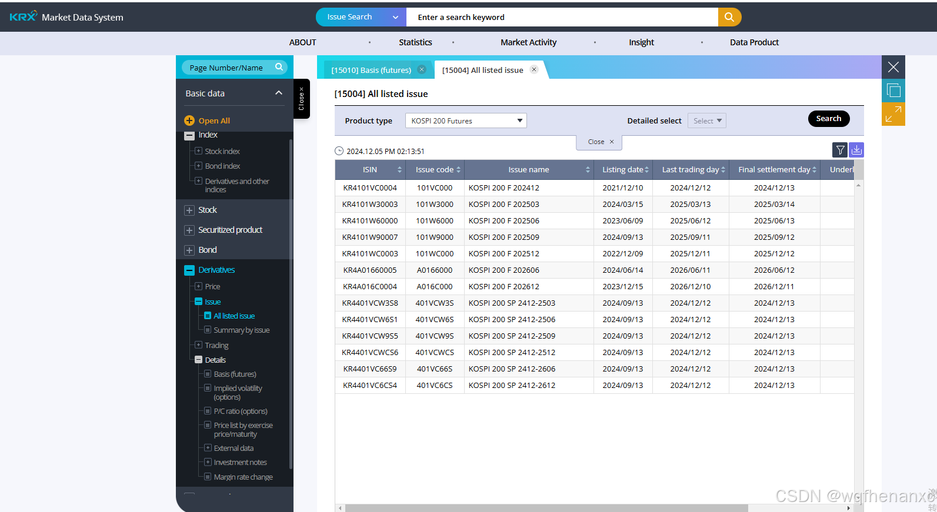Sort by Final settlement day arrows
This screenshot has width=937, height=512.
(814, 170)
